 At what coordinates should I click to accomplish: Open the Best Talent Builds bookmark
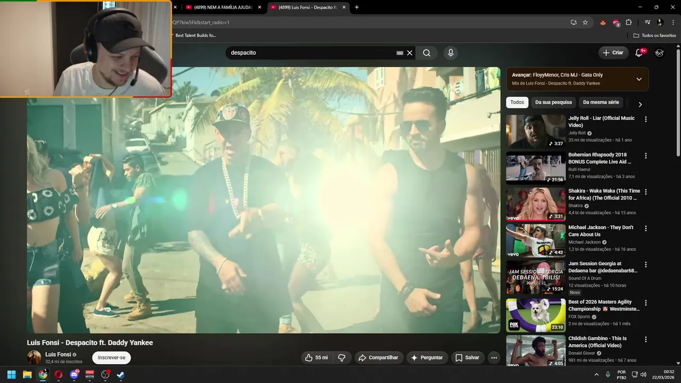(195, 35)
